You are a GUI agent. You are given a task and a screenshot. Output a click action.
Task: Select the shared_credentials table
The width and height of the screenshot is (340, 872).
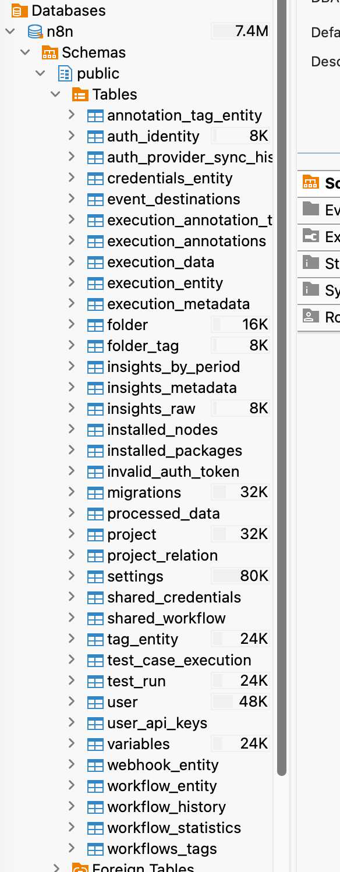[x=174, y=597]
